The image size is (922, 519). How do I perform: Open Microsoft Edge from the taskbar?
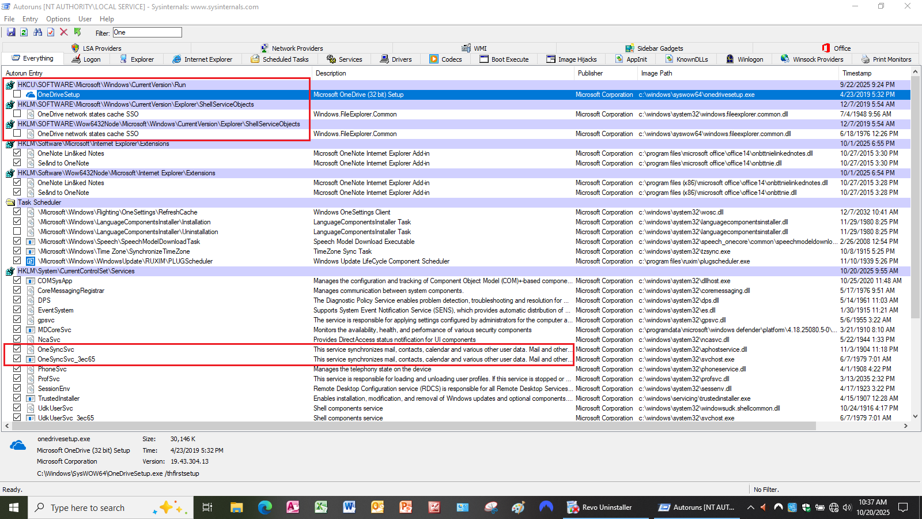264,507
